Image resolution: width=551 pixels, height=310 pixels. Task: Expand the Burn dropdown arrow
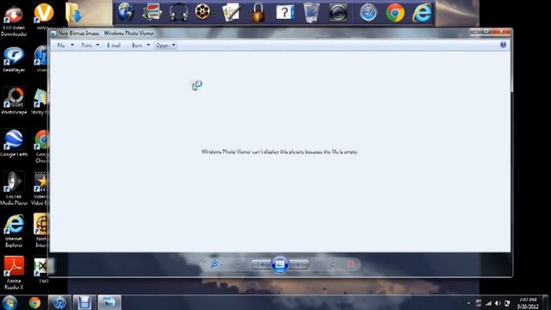(148, 46)
